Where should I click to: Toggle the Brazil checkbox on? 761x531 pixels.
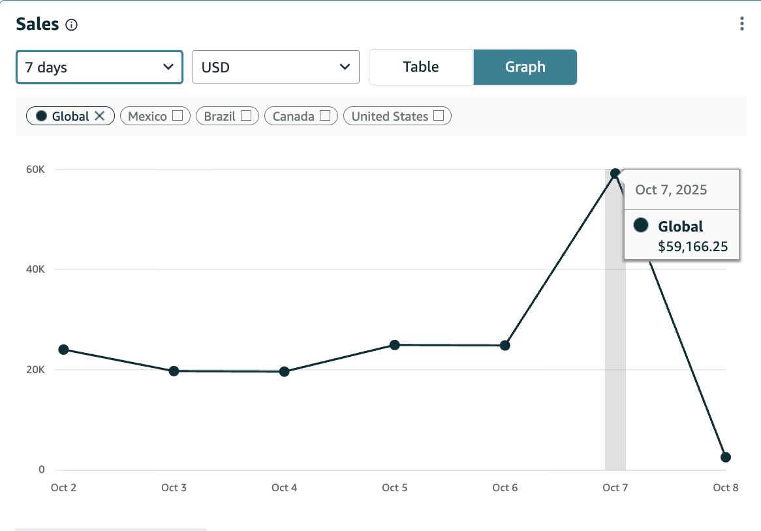[x=246, y=116]
